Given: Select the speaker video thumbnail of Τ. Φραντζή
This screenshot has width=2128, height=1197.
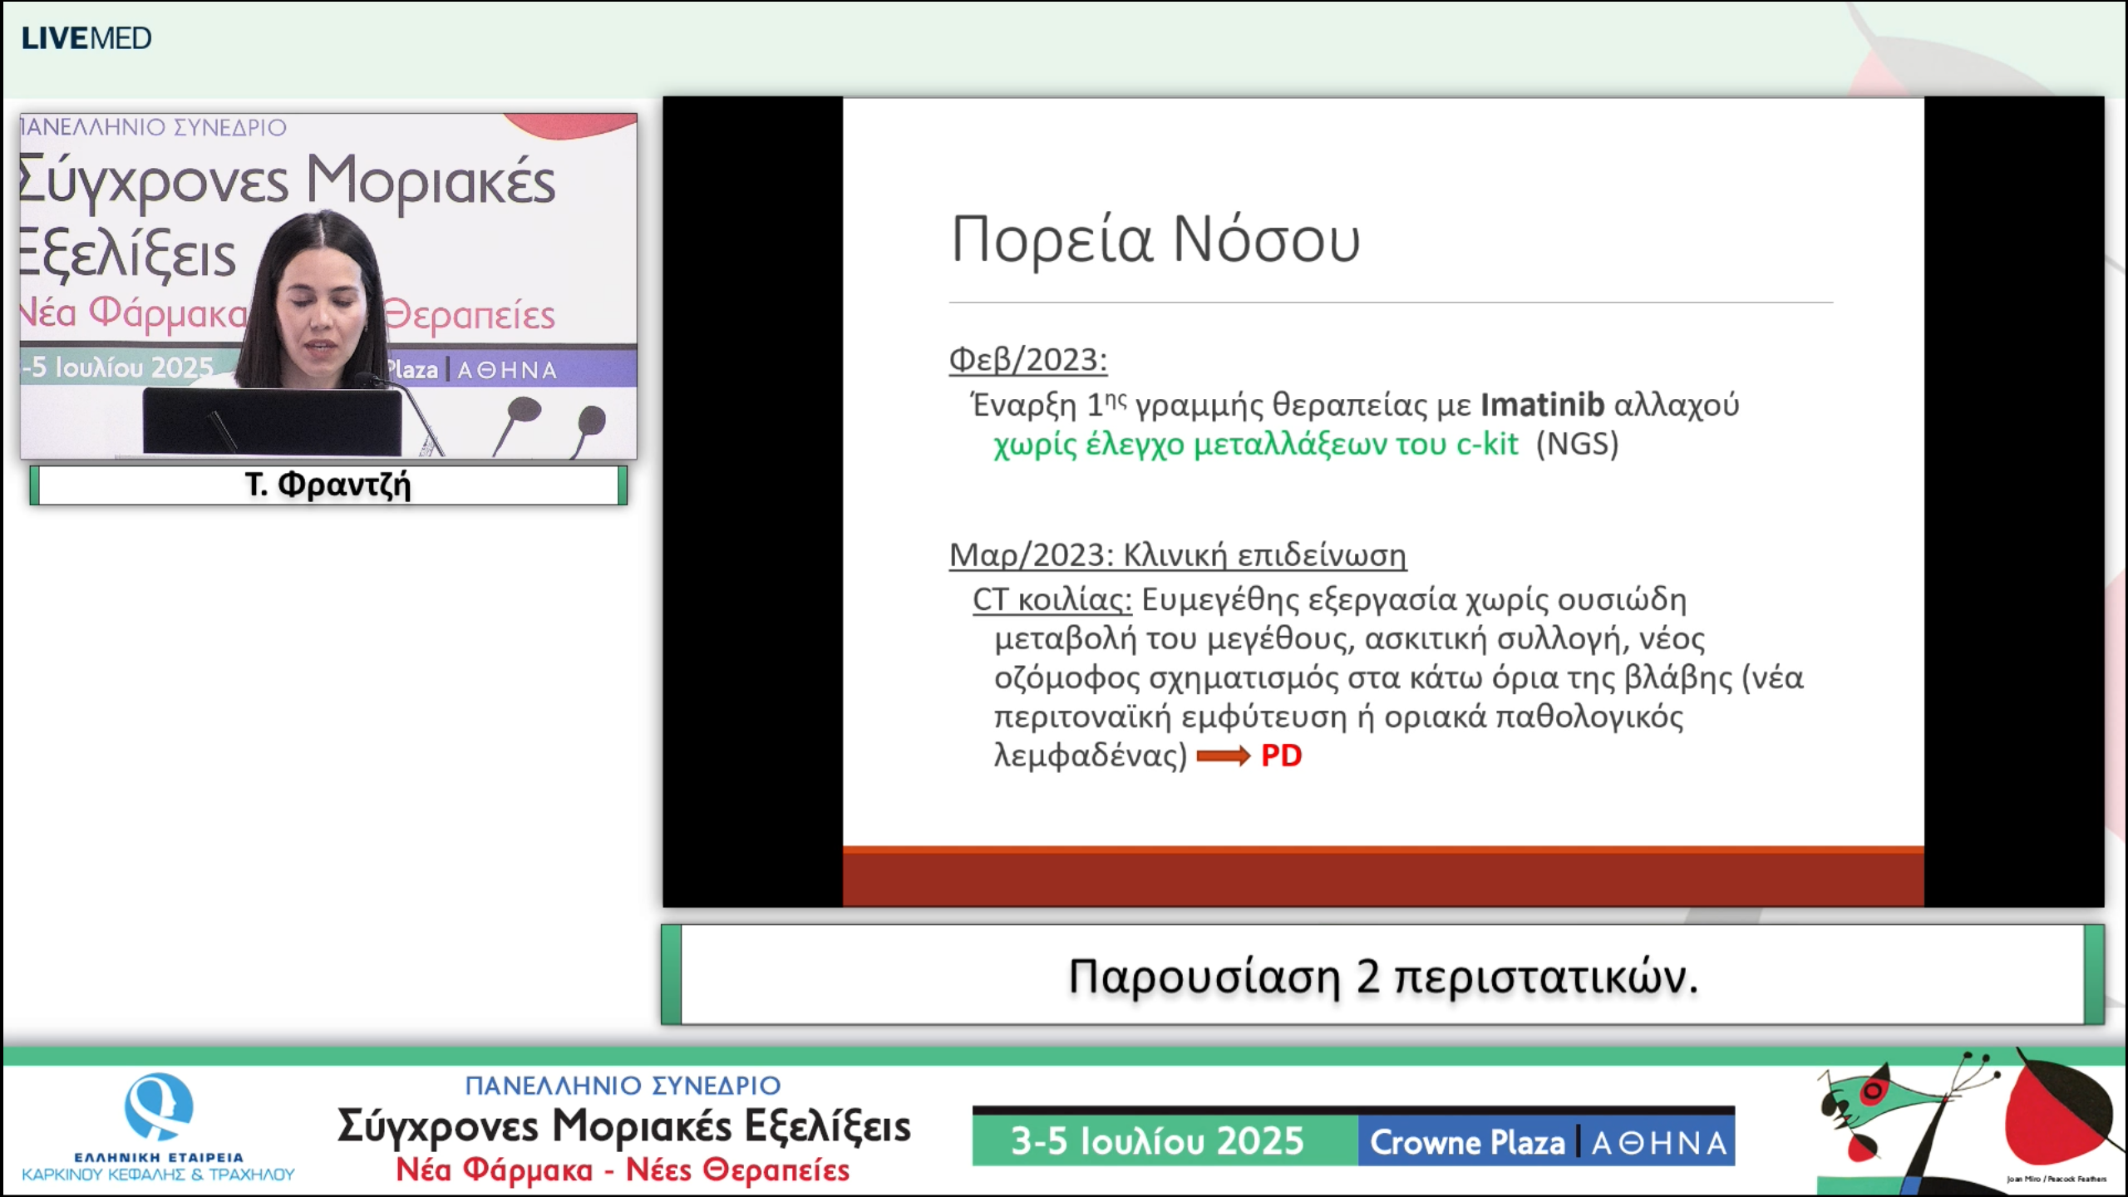Looking at the screenshot, I should tap(328, 287).
